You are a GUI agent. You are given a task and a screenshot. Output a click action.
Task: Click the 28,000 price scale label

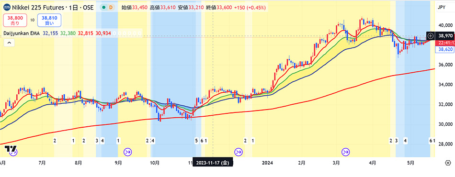pyautogui.click(x=445, y=144)
